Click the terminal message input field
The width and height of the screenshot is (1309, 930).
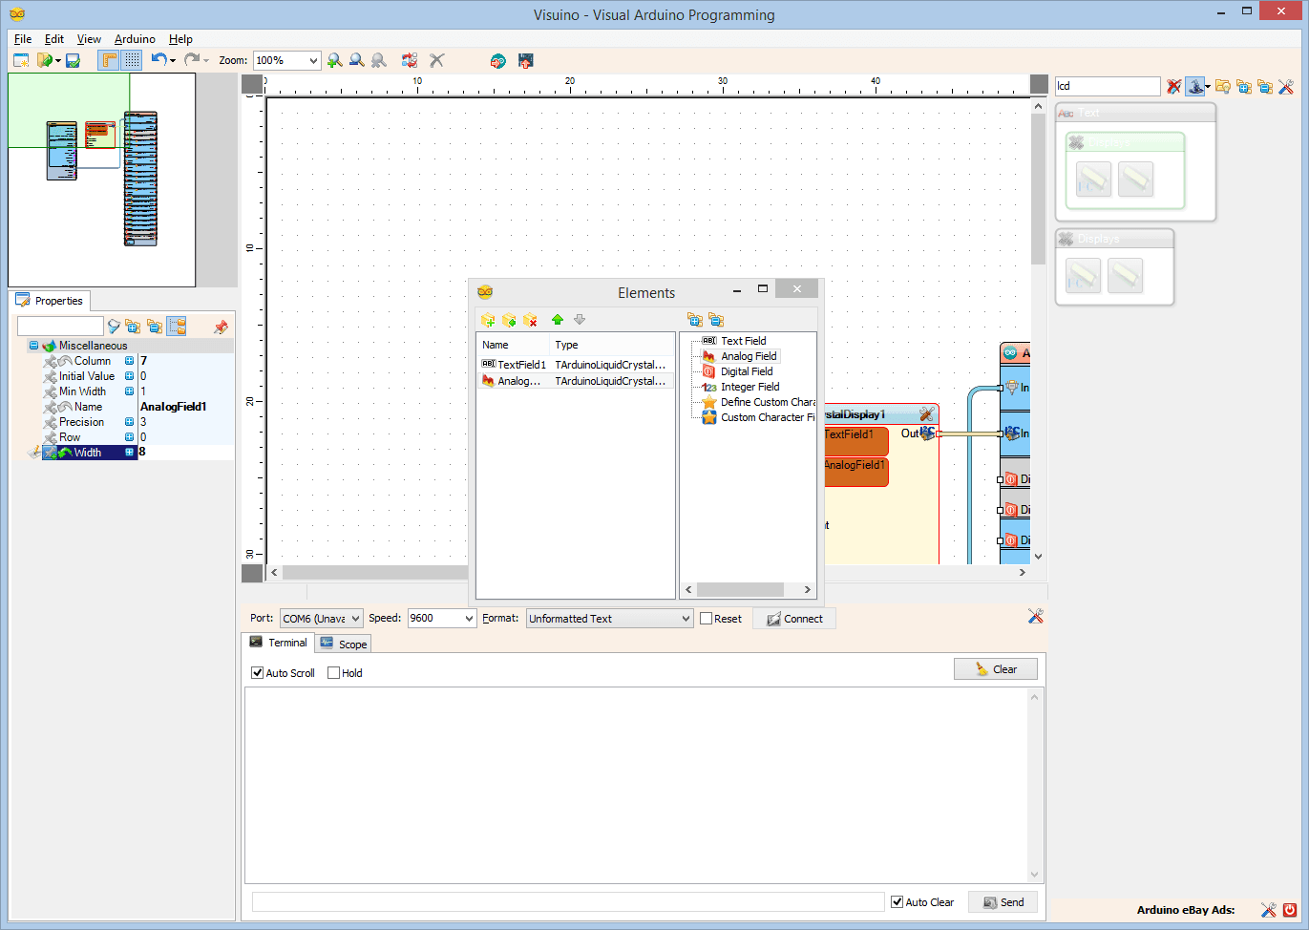568,900
